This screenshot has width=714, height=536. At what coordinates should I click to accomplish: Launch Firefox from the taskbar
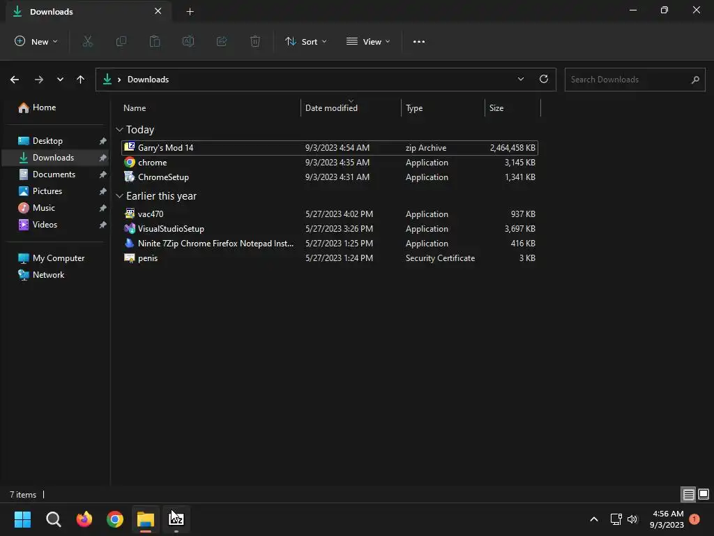pos(84,519)
